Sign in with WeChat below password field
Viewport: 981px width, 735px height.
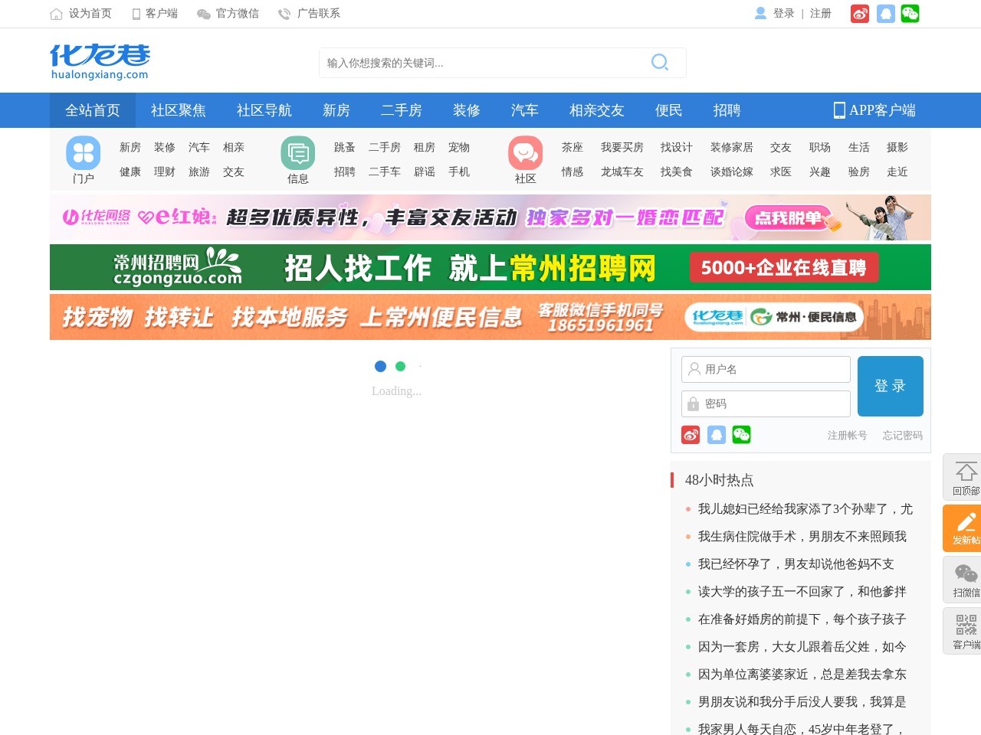[741, 435]
